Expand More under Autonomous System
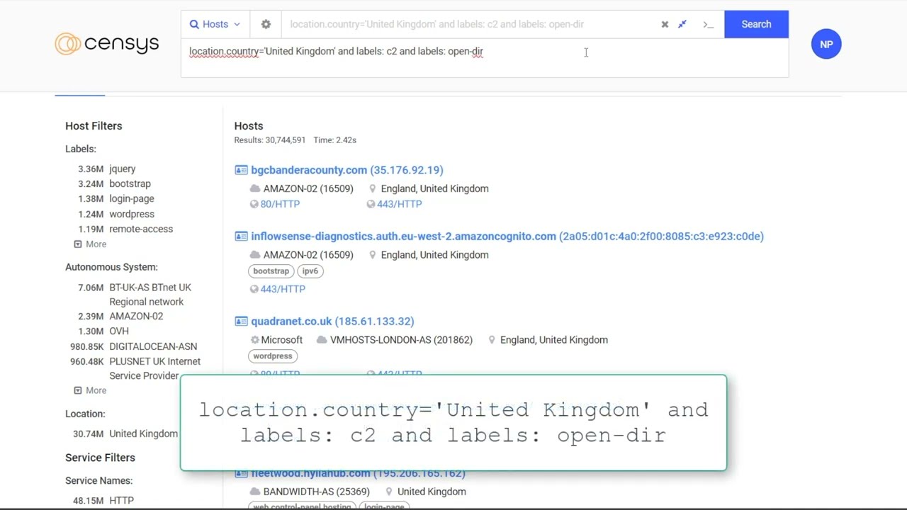Image resolution: width=907 pixels, height=510 pixels. tap(90, 390)
